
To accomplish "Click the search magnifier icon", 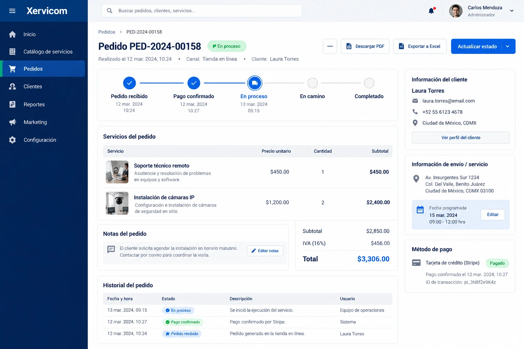I will pos(110,11).
